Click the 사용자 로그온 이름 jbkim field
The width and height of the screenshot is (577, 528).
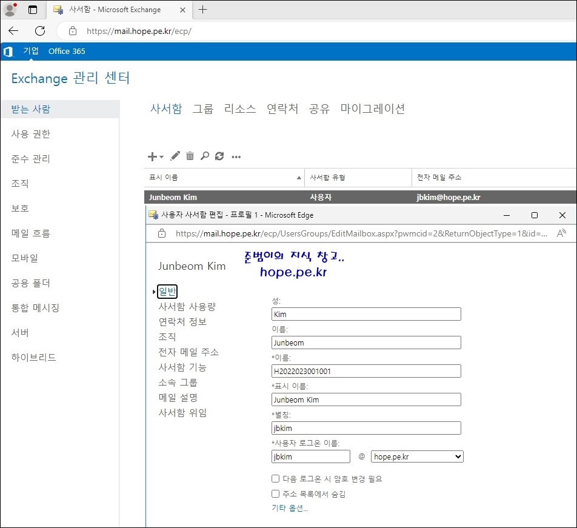(310, 456)
